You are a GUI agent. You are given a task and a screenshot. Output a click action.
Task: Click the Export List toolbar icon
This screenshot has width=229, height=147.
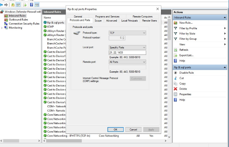[x=25, y=5]
